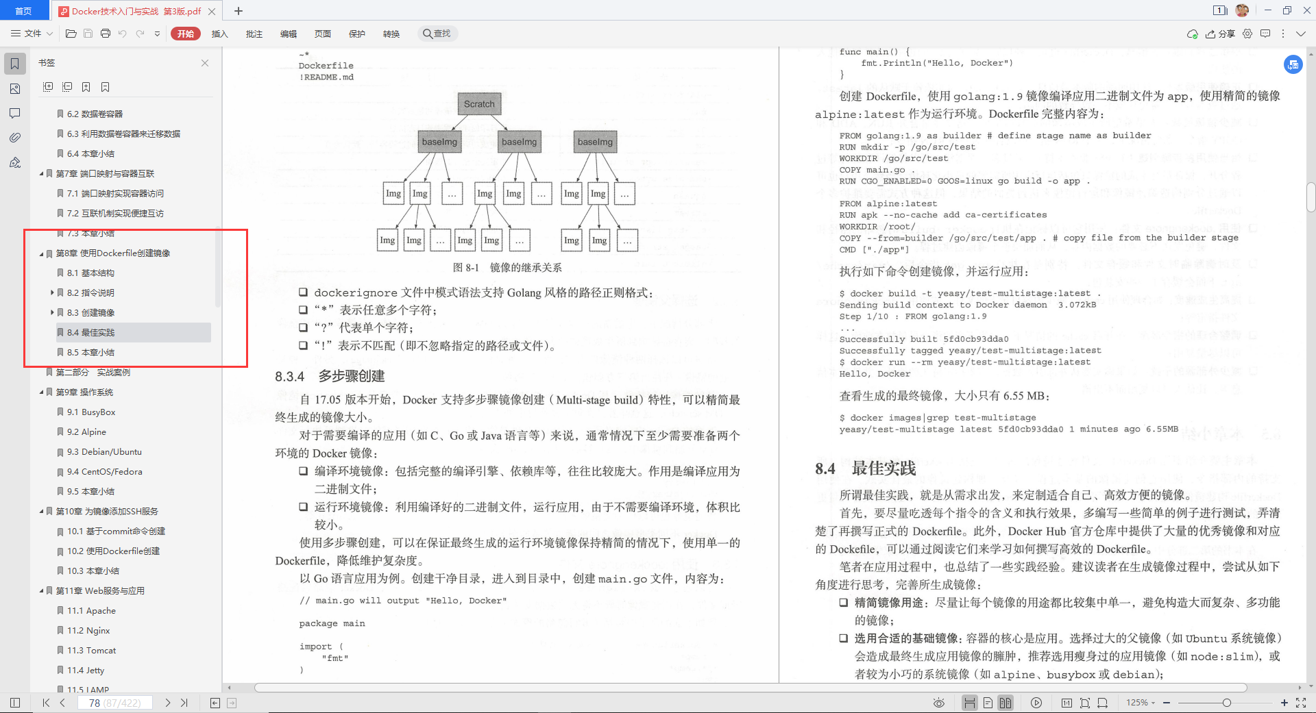Switch to continuous scrolling view

(969, 703)
